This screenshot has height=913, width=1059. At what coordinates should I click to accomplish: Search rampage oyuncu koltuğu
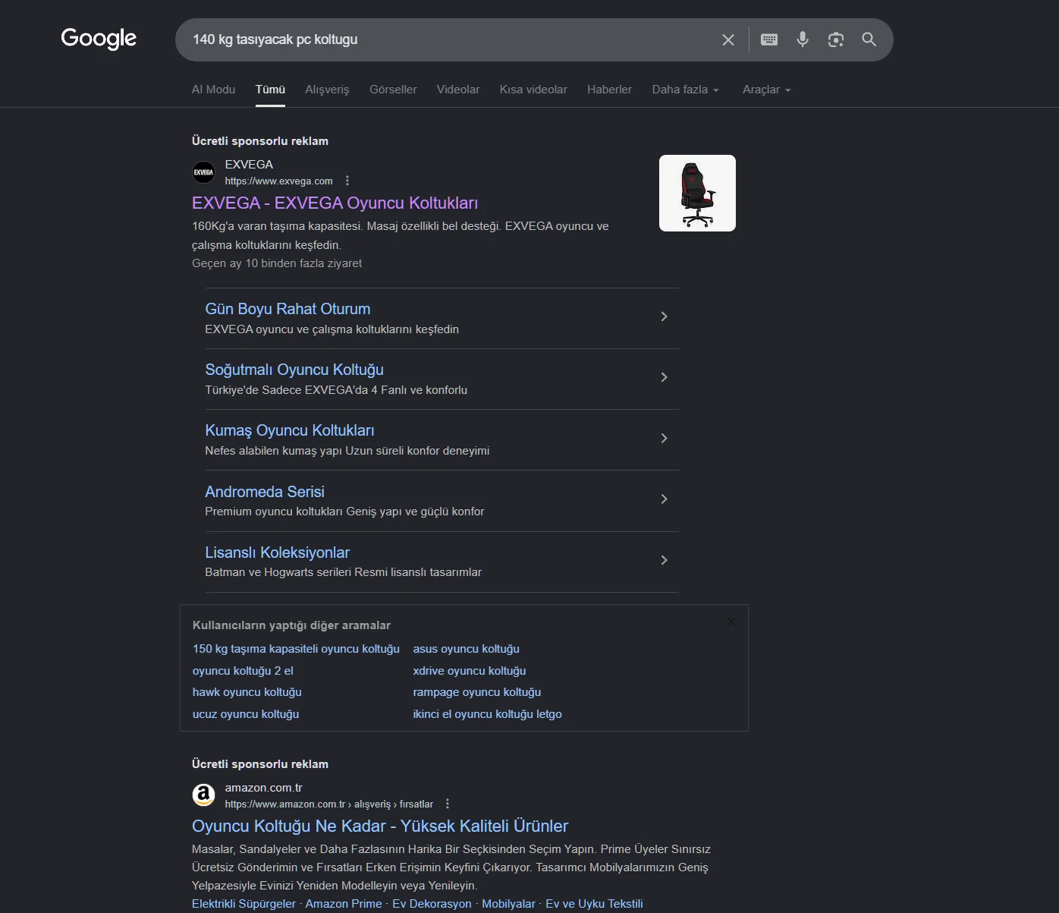(477, 692)
